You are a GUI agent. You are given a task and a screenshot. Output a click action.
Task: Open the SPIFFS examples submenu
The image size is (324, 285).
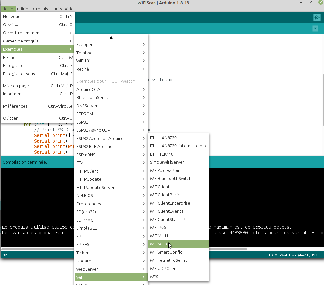pyautogui.click(x=111, y=244)
